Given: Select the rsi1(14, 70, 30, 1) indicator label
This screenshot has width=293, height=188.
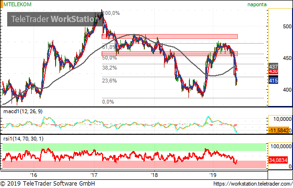Looking at the screenshot, I should (x=23, y=139).
